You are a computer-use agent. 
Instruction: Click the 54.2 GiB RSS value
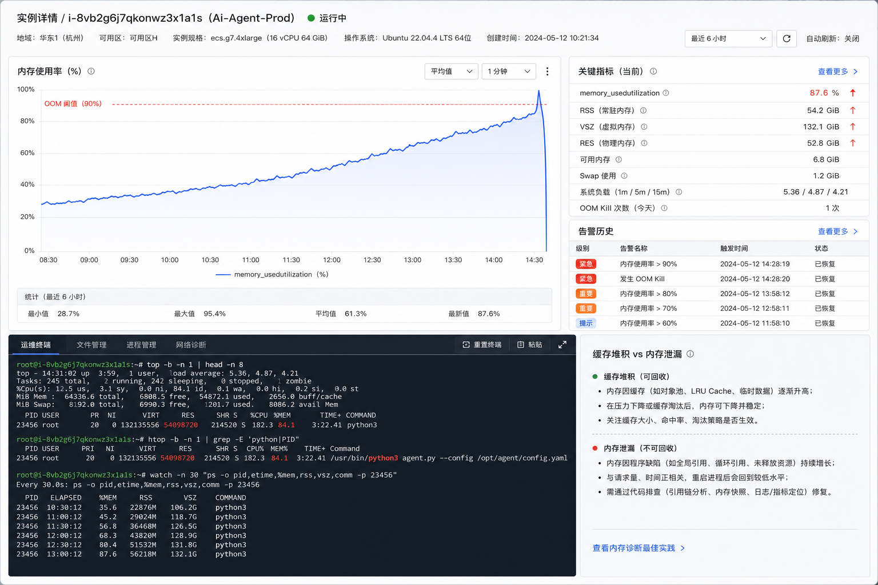[x=823, y=110]
